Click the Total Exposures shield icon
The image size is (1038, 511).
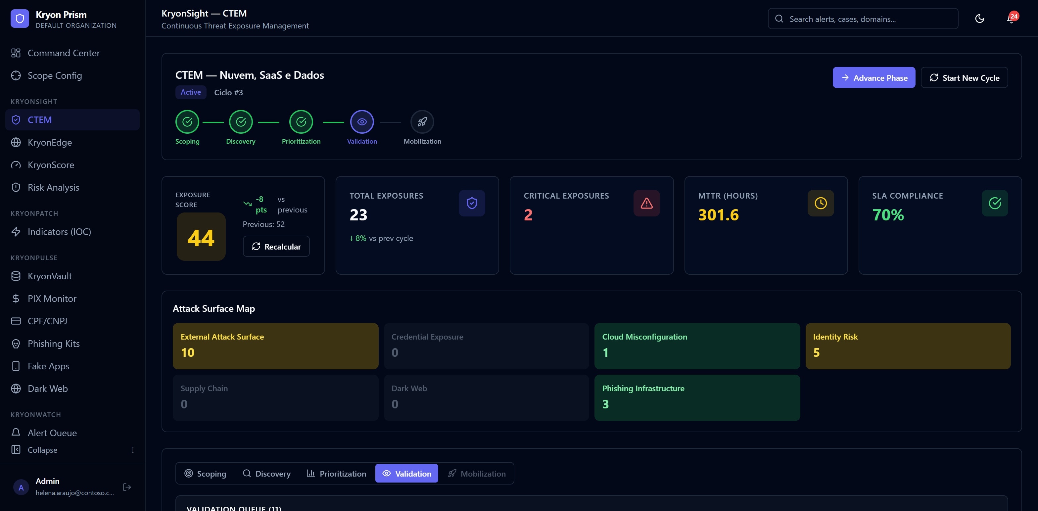click(x=472, y=203)
